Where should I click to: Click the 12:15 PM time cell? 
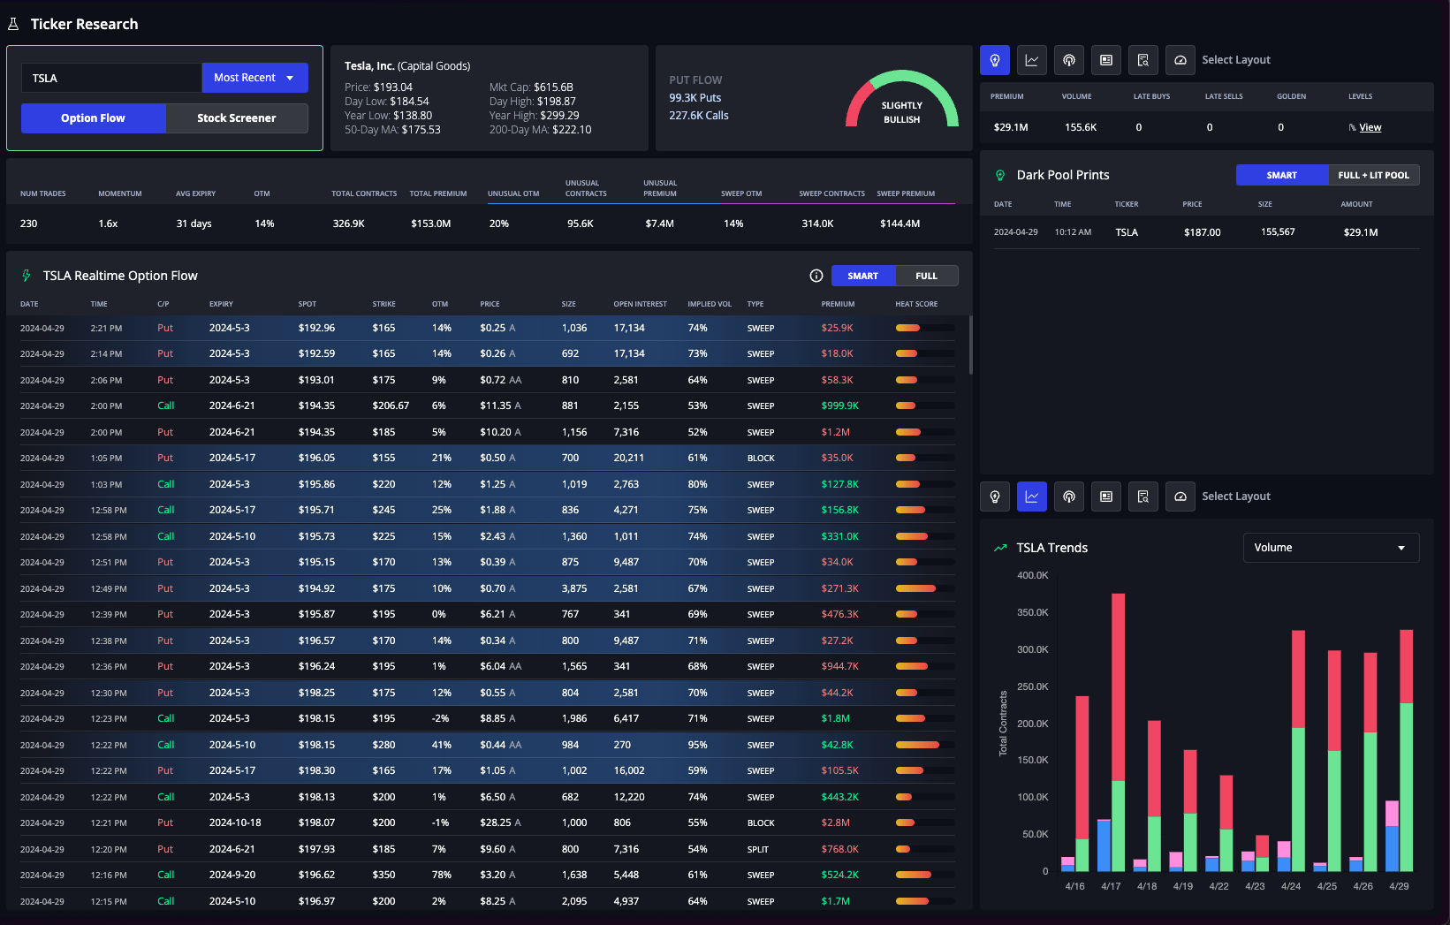(109, 901)
